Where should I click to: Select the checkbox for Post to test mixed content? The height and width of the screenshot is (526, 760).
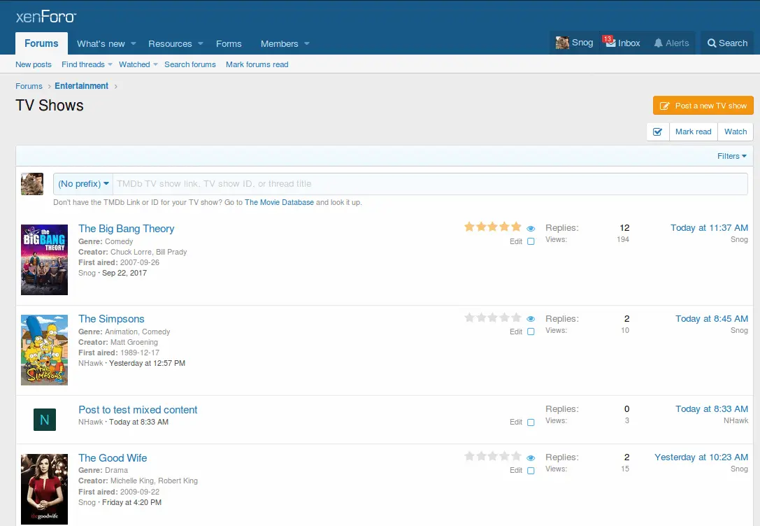pos(531,422)
